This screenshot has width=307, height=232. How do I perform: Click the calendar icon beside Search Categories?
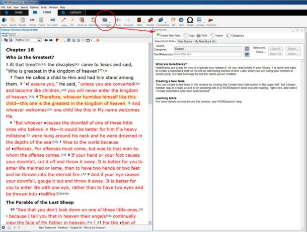click(247, 49)
